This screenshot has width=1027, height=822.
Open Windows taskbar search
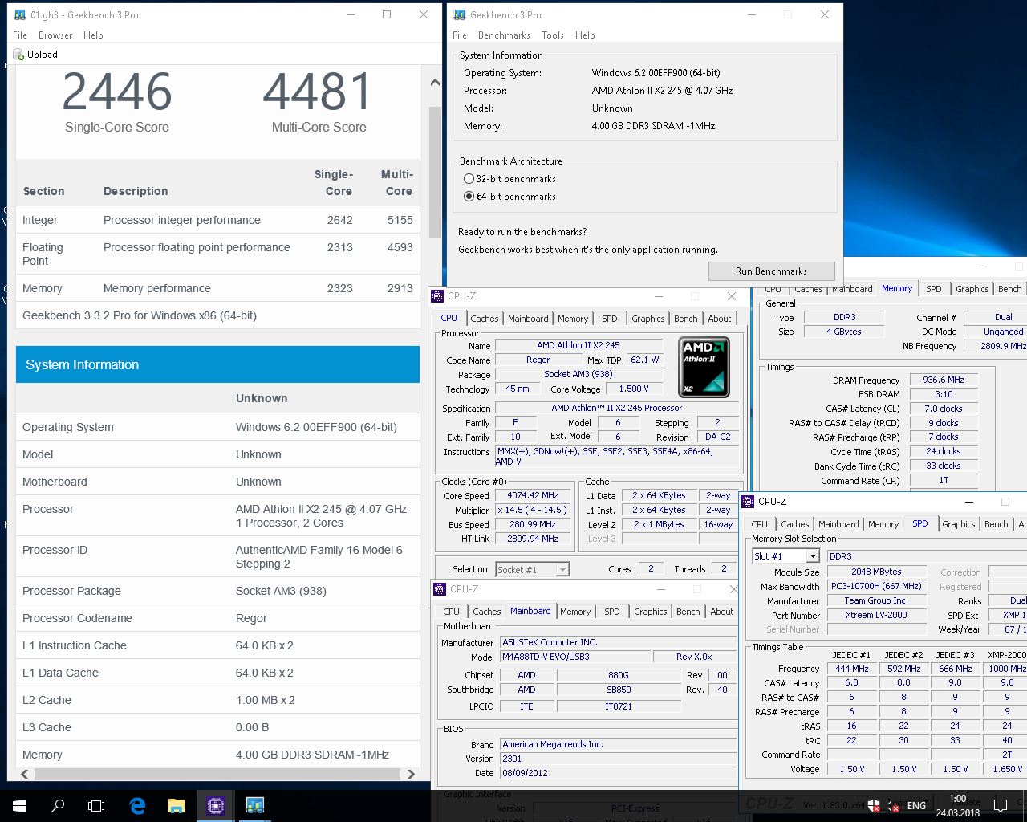tap(58, 805)
